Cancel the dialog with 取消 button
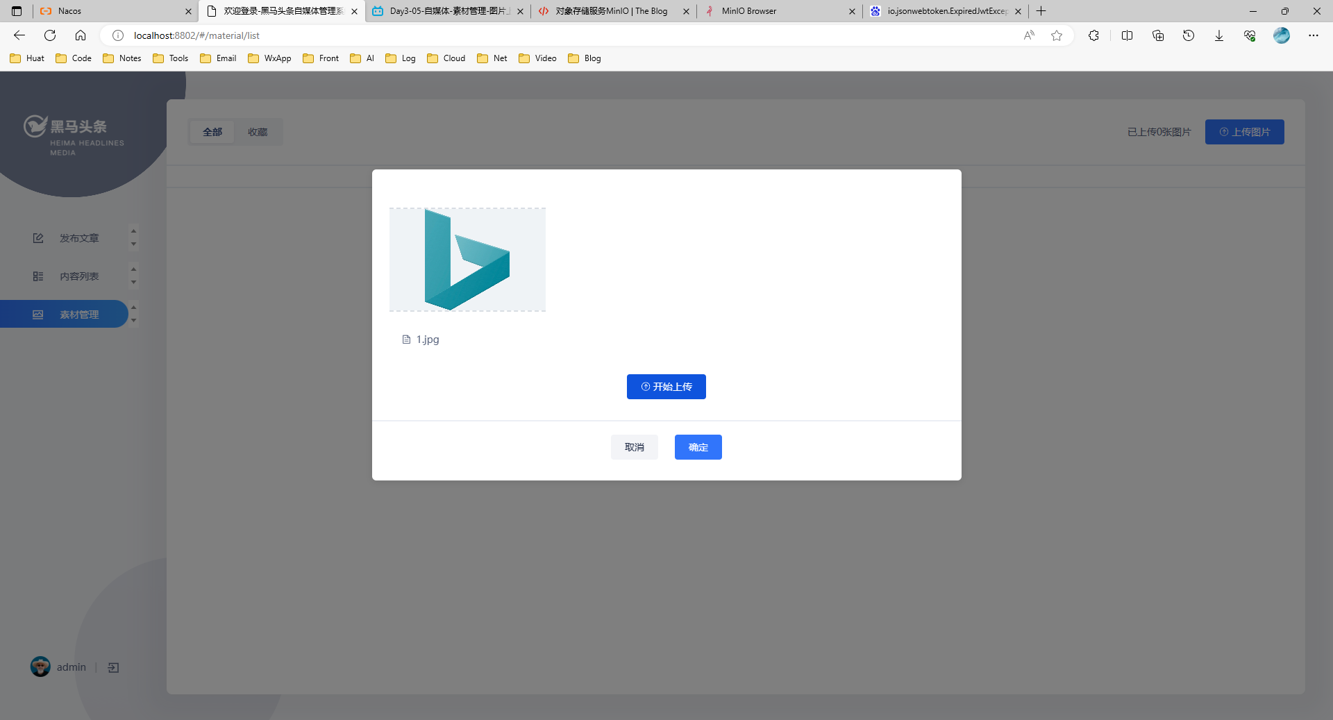 (x=634, y=447)
